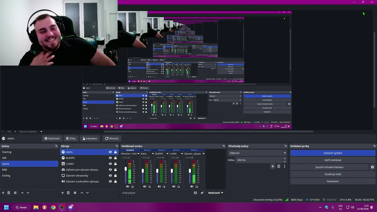377x212 pixels.
Task: Undock the Zdroje panel
Action: (x=117, y=146)
